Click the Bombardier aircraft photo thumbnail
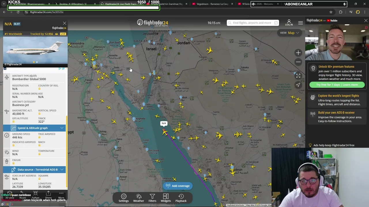 (x=35, y=51)
